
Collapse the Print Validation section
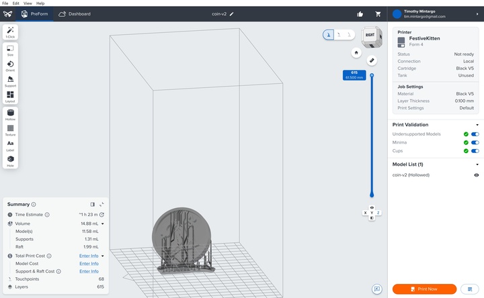tap(477, 125)
